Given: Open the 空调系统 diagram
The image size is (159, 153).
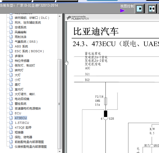Looking at the screenshot, I should pyautogui.click(x=21, y=27).
